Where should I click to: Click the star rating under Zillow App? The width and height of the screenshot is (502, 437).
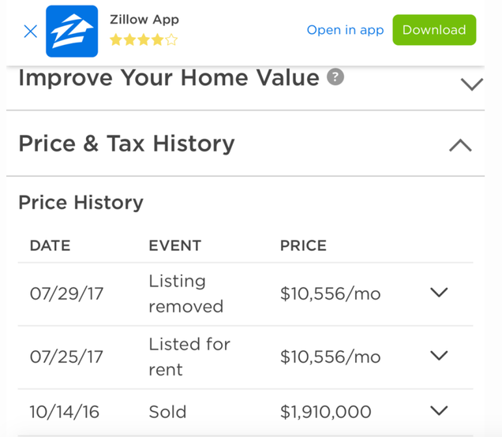point(144,40)
